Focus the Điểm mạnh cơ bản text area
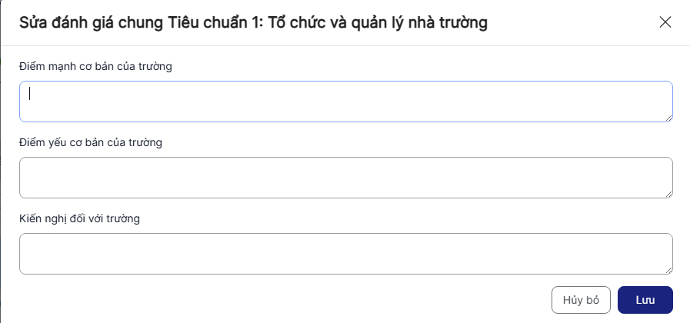 345,102
